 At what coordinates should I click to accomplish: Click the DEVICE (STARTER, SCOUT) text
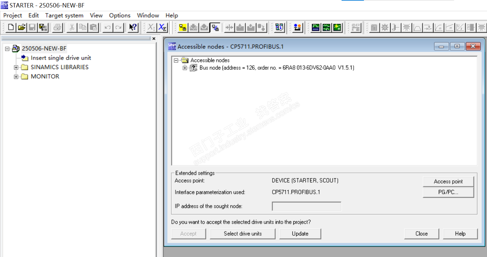305,181
